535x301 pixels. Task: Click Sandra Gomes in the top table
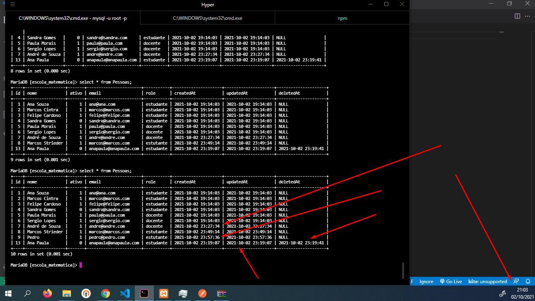click(42, 38)
